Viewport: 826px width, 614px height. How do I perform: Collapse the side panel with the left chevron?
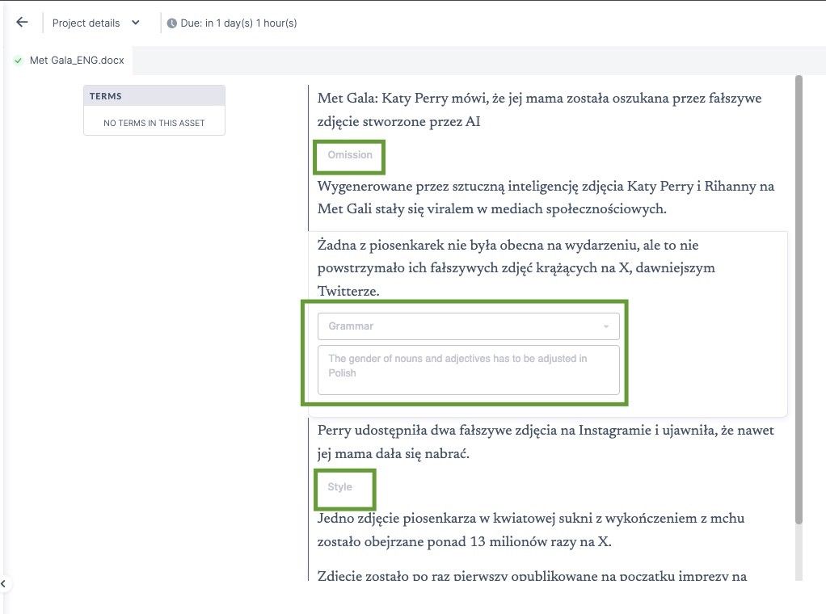click(3, 583)
